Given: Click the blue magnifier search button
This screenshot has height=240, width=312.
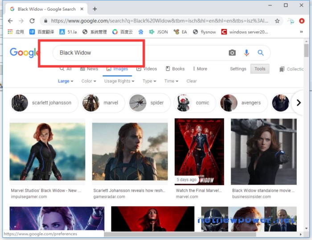Looking at the screenshot, I should (x=261, y=53).
